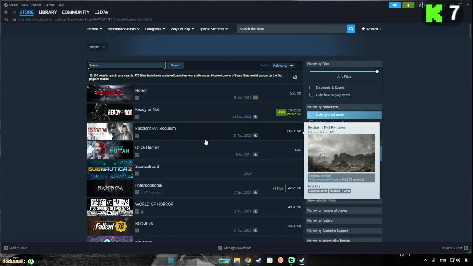The height and width of the screenshot is (266, 473).
Task: Click the Wishlist star link
Action: tap(371, 29)
